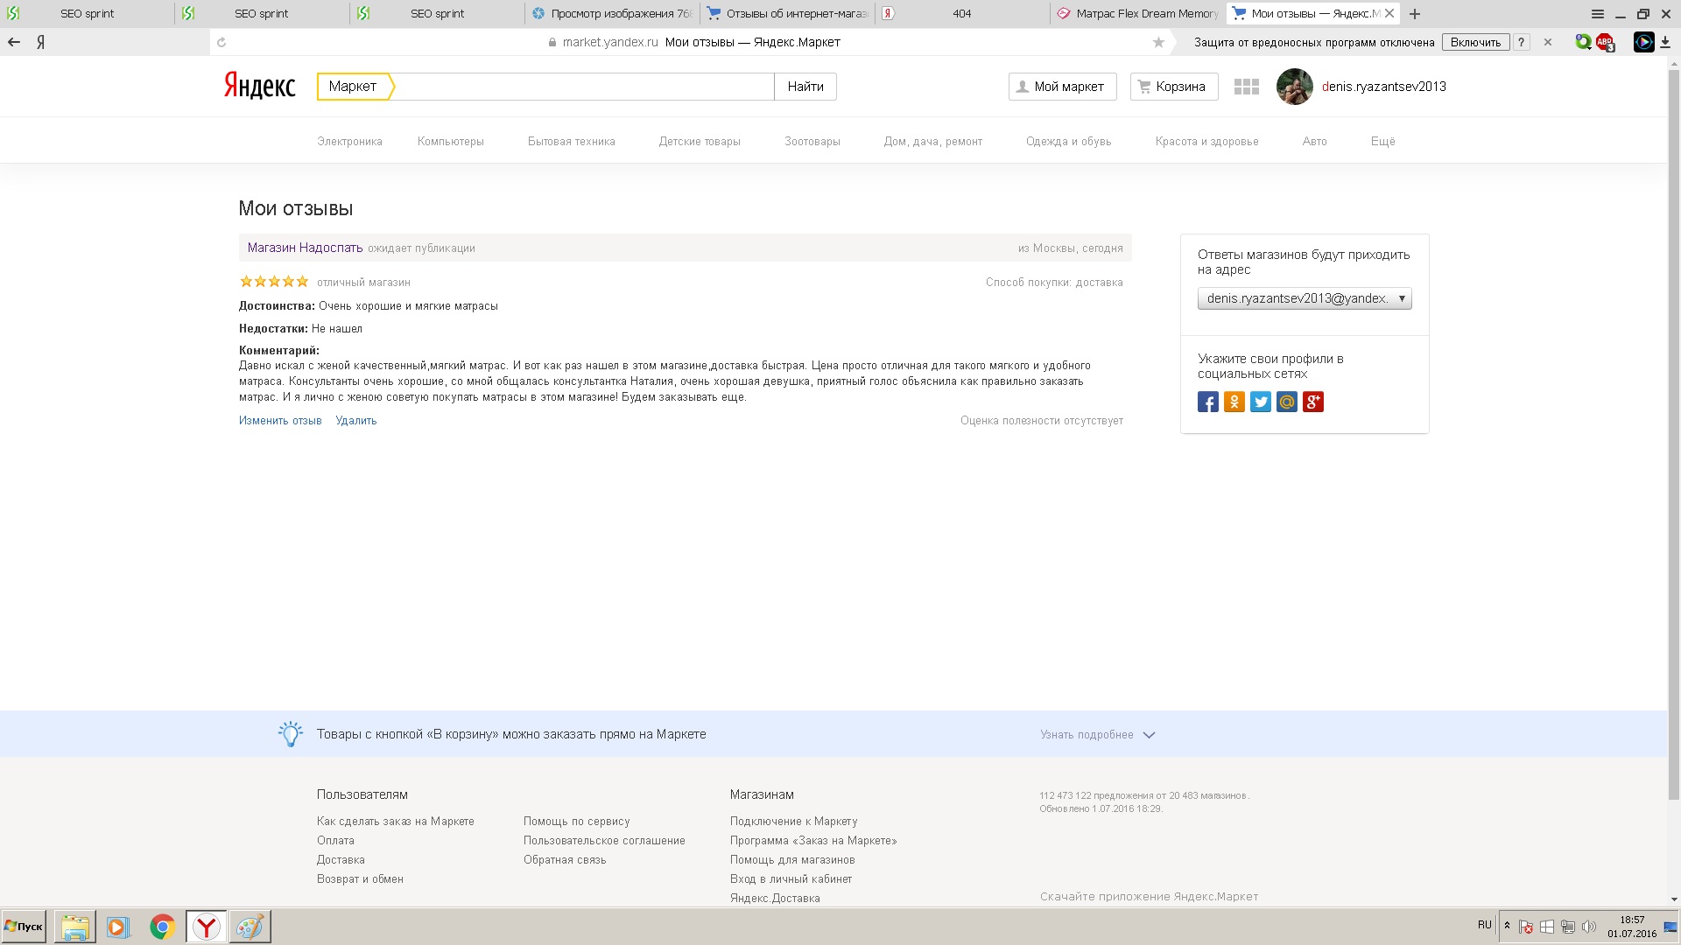Click the Mail.ru social profile icon
This screenshot has width=1681, height=945.
pos(1286,402)
